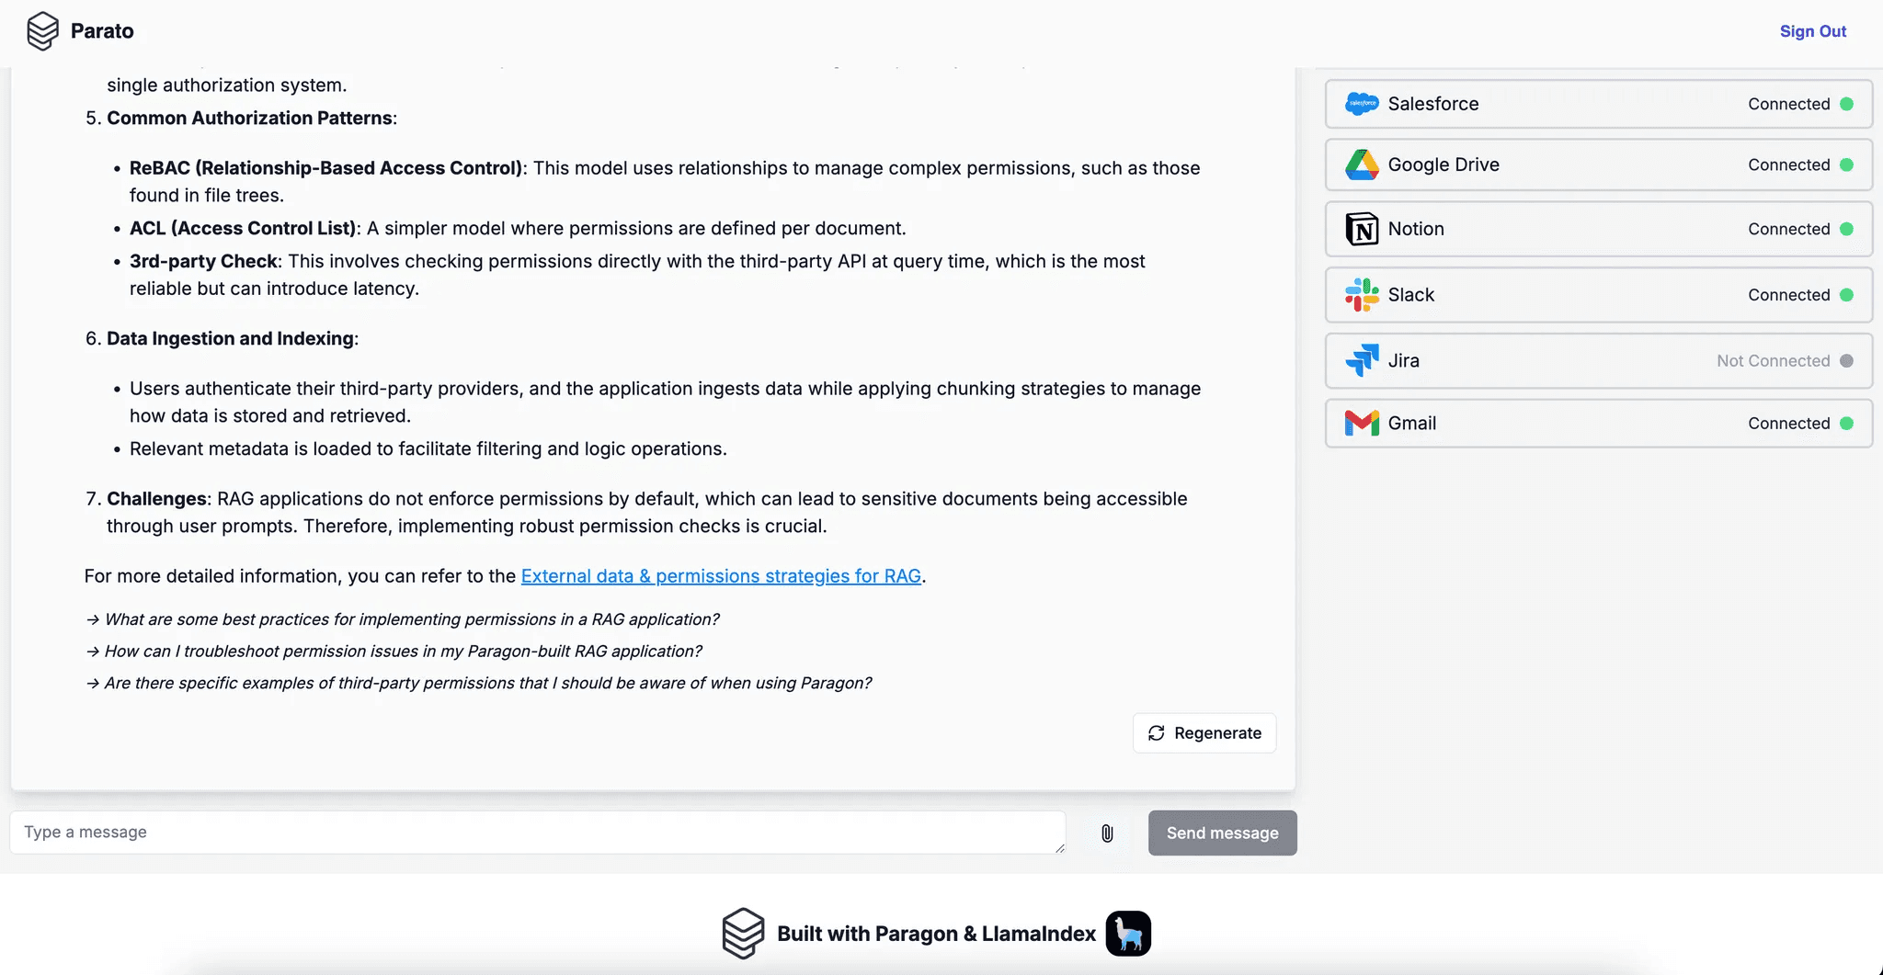Select the best practices suggested question
The width and height of the screenshot is (1883, 975).
[411, 619]
